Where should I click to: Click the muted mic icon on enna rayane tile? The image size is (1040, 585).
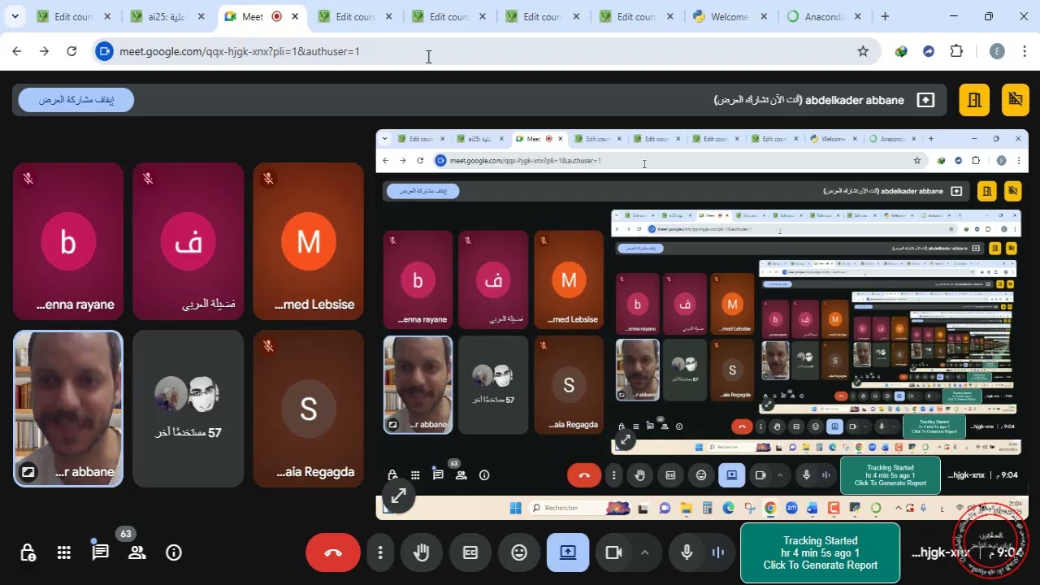tap(28, 178)
